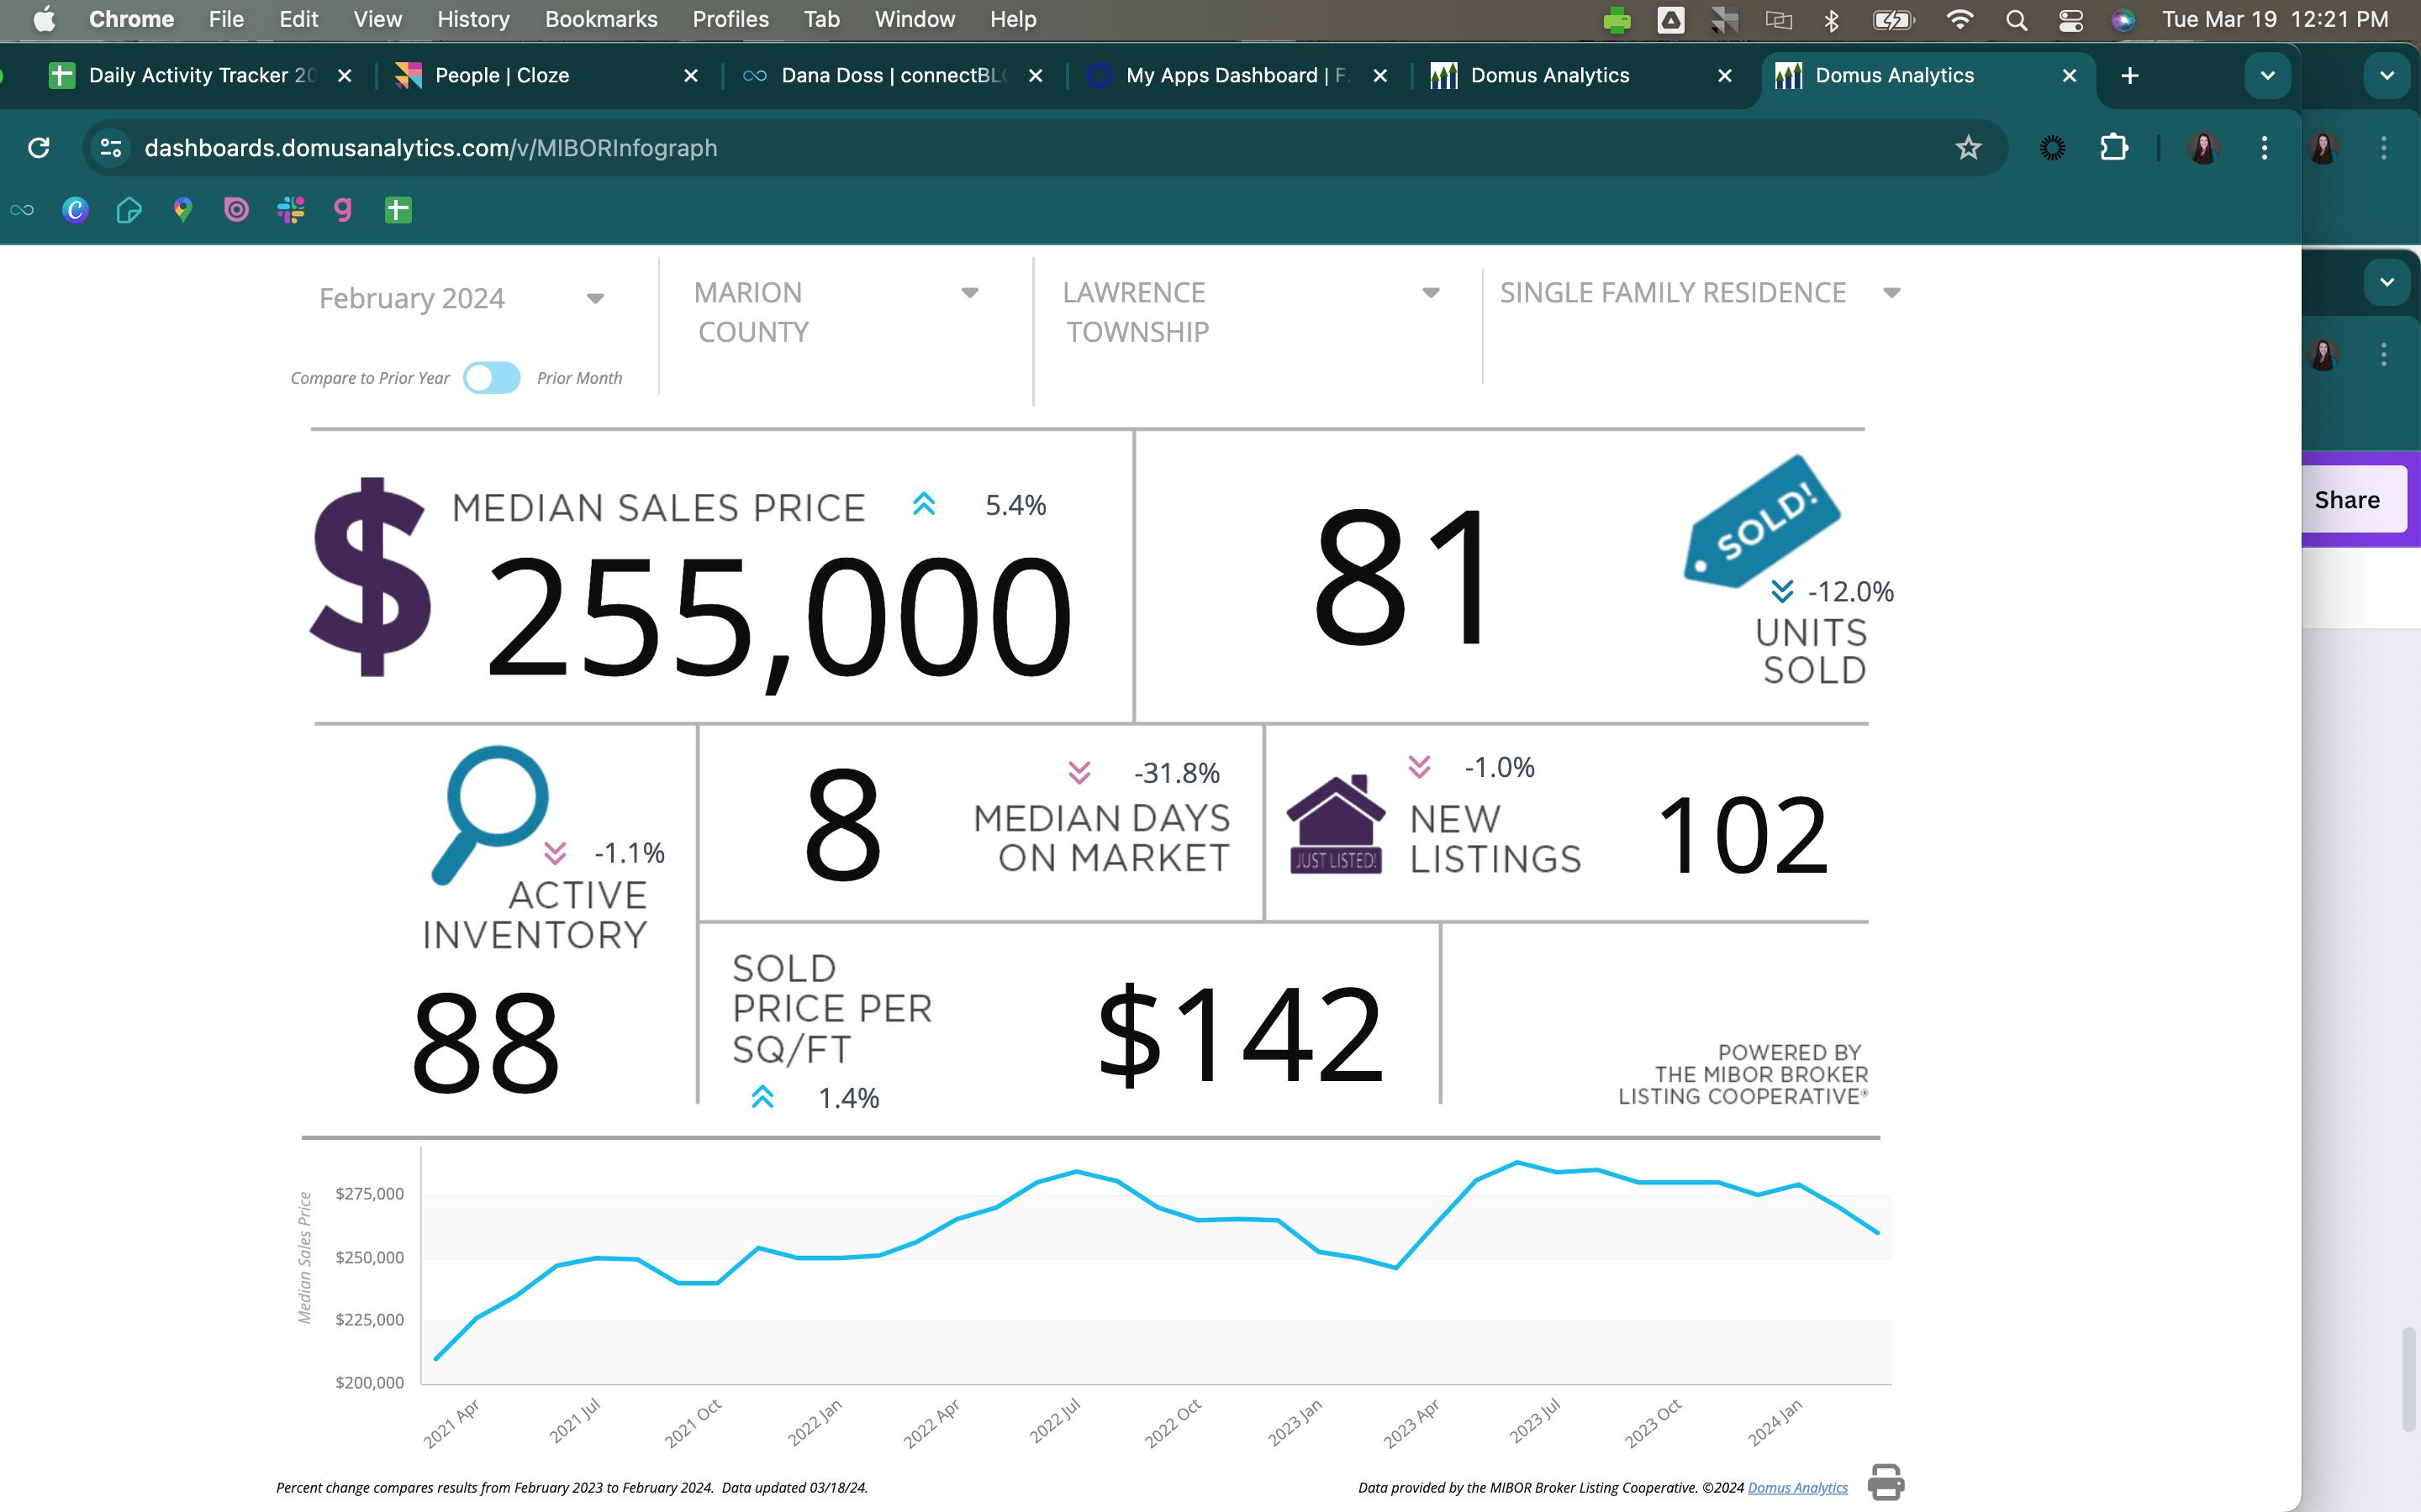Viewport: 2421px width, 1512px height.
Task: Click the printer icon at bottom right
Action: (1885, 1481)
